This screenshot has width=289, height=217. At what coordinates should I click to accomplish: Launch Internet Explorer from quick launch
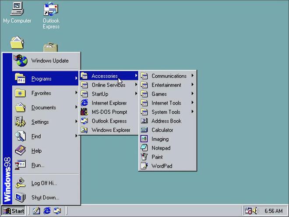tap(47, 211)
